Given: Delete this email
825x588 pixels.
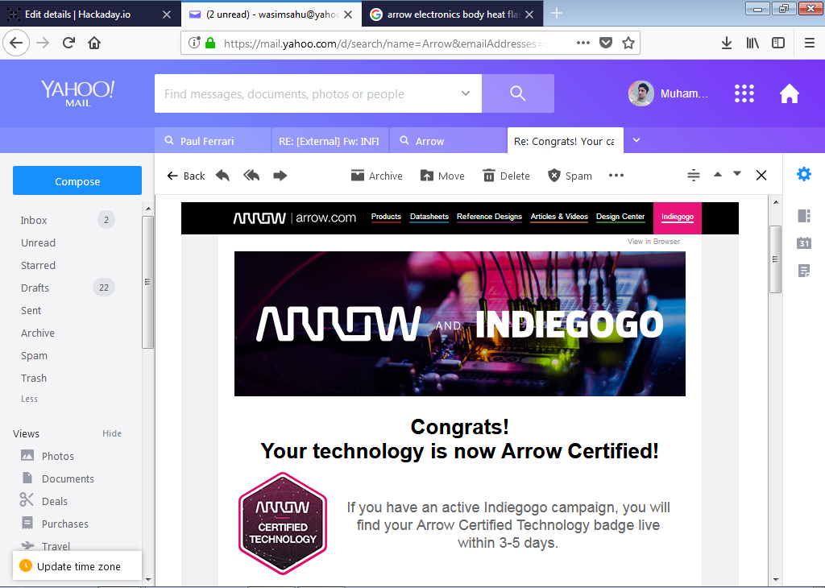Looking at the screenshot, I should click(x=506, y=176).
